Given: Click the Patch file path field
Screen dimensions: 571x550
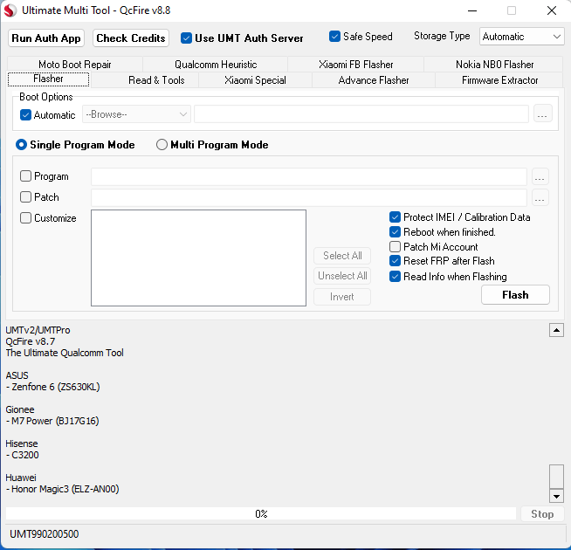Looking at the screenshot, I should 309,197.
